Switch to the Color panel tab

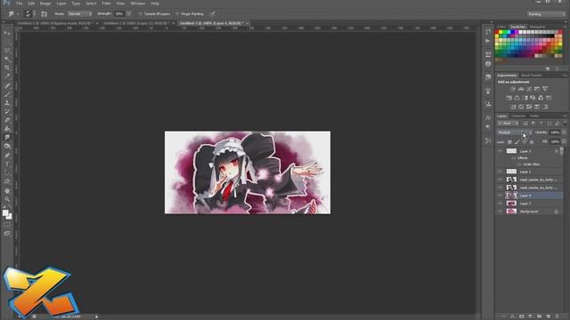point(501,27)
